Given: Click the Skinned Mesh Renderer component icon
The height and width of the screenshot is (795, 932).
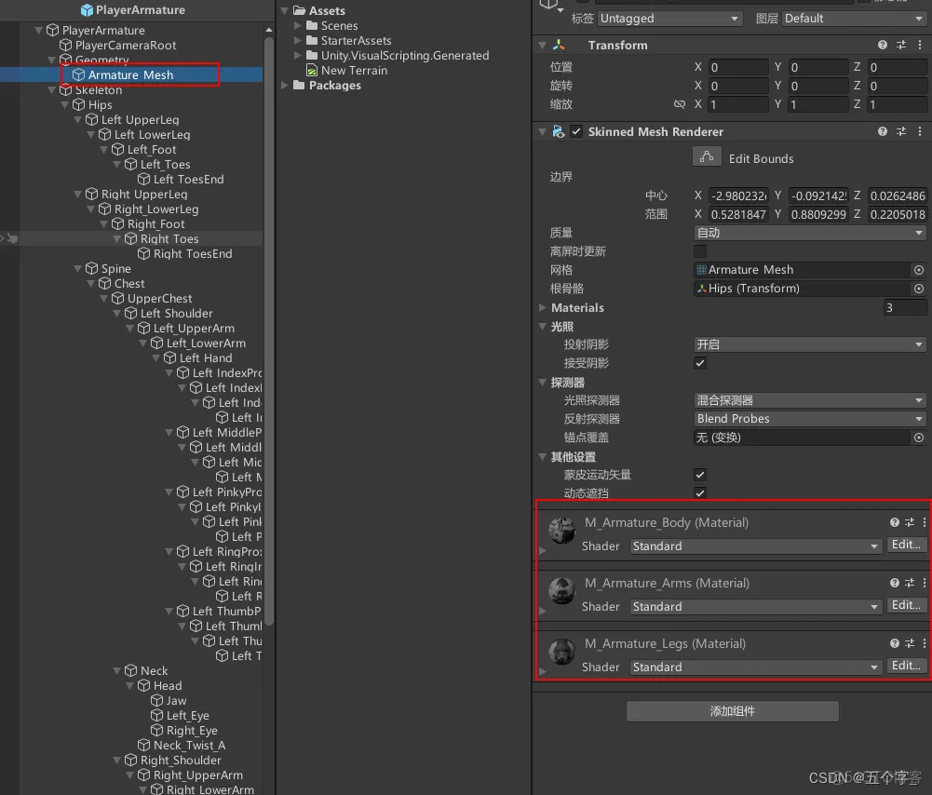Looking at the screenshot, I should pyautogui.click(x=558, y=131).
